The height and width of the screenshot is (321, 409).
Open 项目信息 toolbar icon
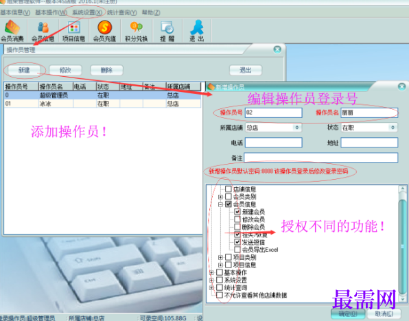[x=74, y=31]
